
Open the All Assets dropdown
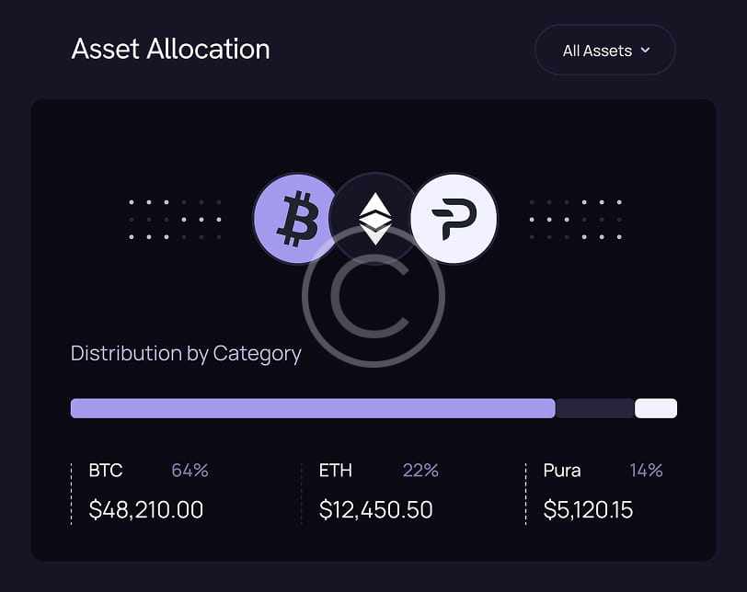(x=604, y=51)
